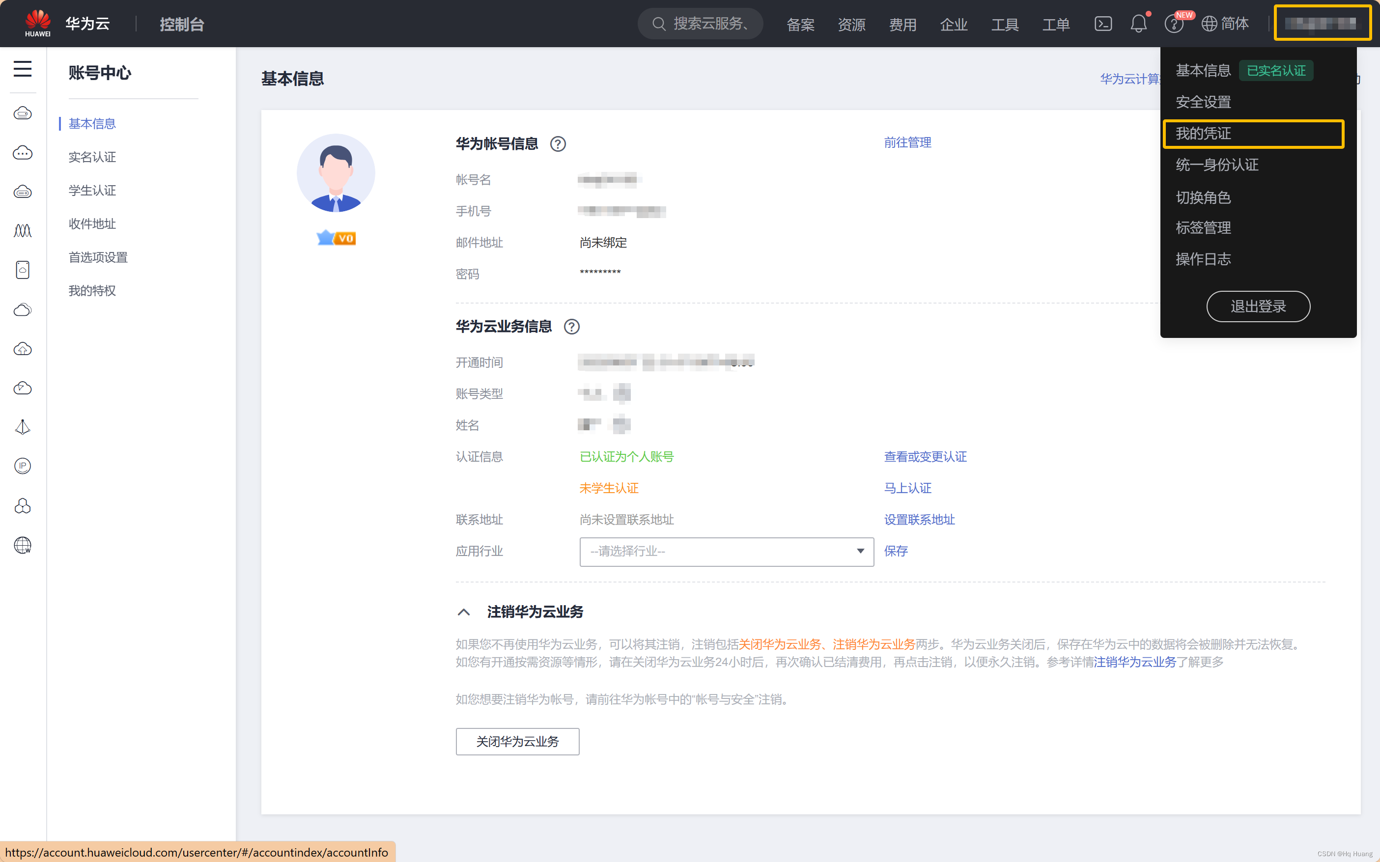Click the 关闭华为云业务 button
The width and height of the screenshot is (1380, 862).
point(517,741)
